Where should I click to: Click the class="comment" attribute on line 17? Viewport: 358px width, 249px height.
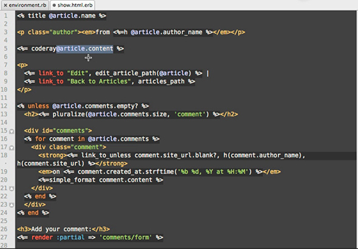tap(76, 147)
